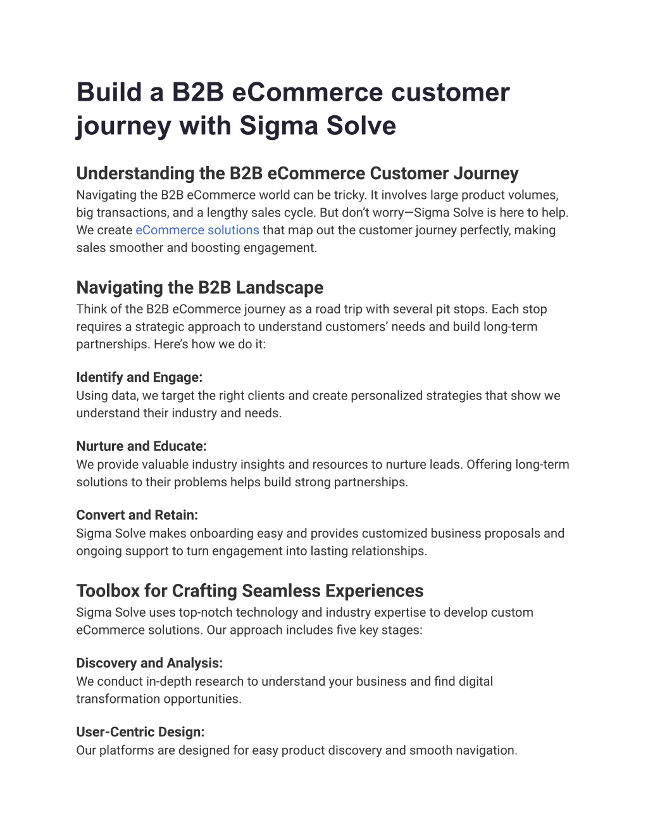Click the 'Identify and Engage:' subheading
Screen dimensions: 648x839
coord(139,377)
